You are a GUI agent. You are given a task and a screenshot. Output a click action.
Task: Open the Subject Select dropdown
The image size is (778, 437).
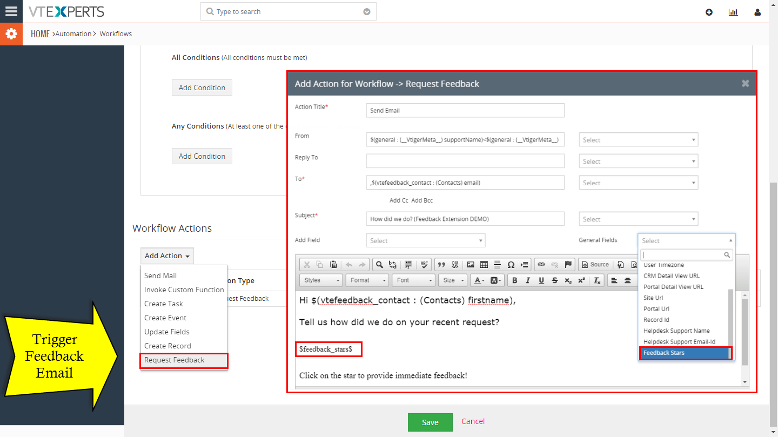639,219
